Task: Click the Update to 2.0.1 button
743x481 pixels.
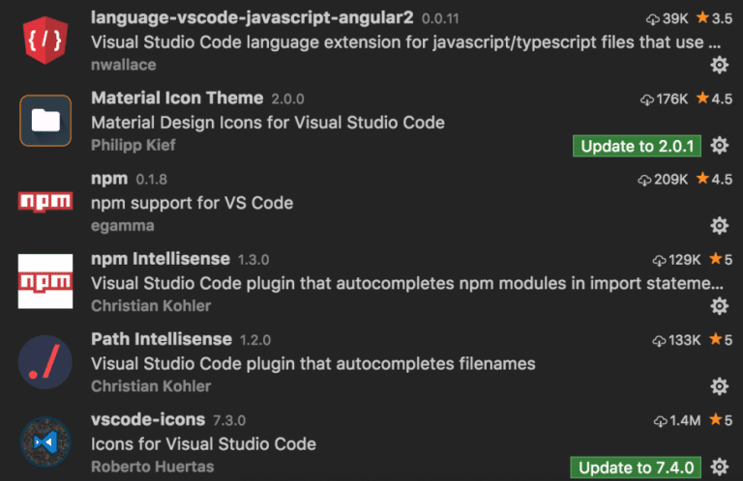Action: point(637,146)
